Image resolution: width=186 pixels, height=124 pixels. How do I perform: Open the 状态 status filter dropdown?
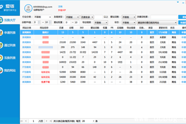click(129, 23)
